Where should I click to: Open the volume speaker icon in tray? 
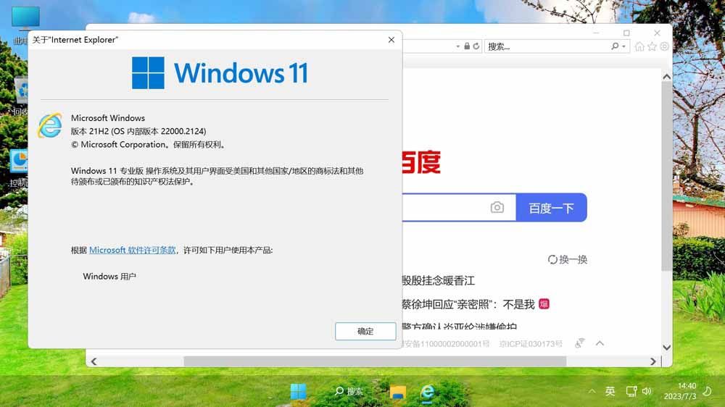click(647, 391)
